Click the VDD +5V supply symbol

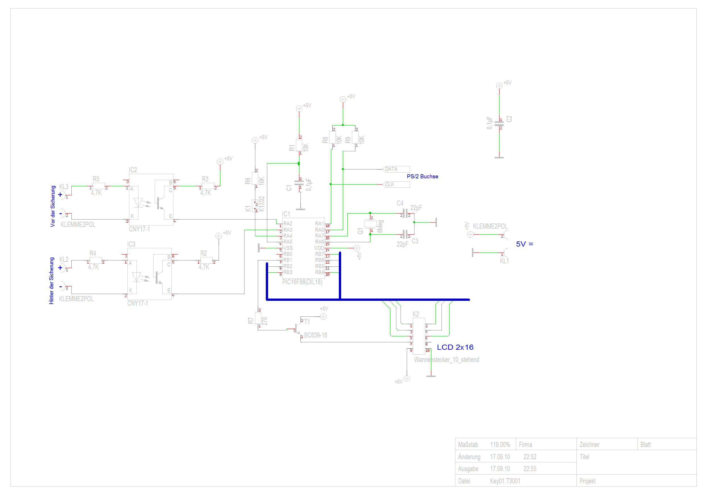pyautogui.click(x=356, y=248)
